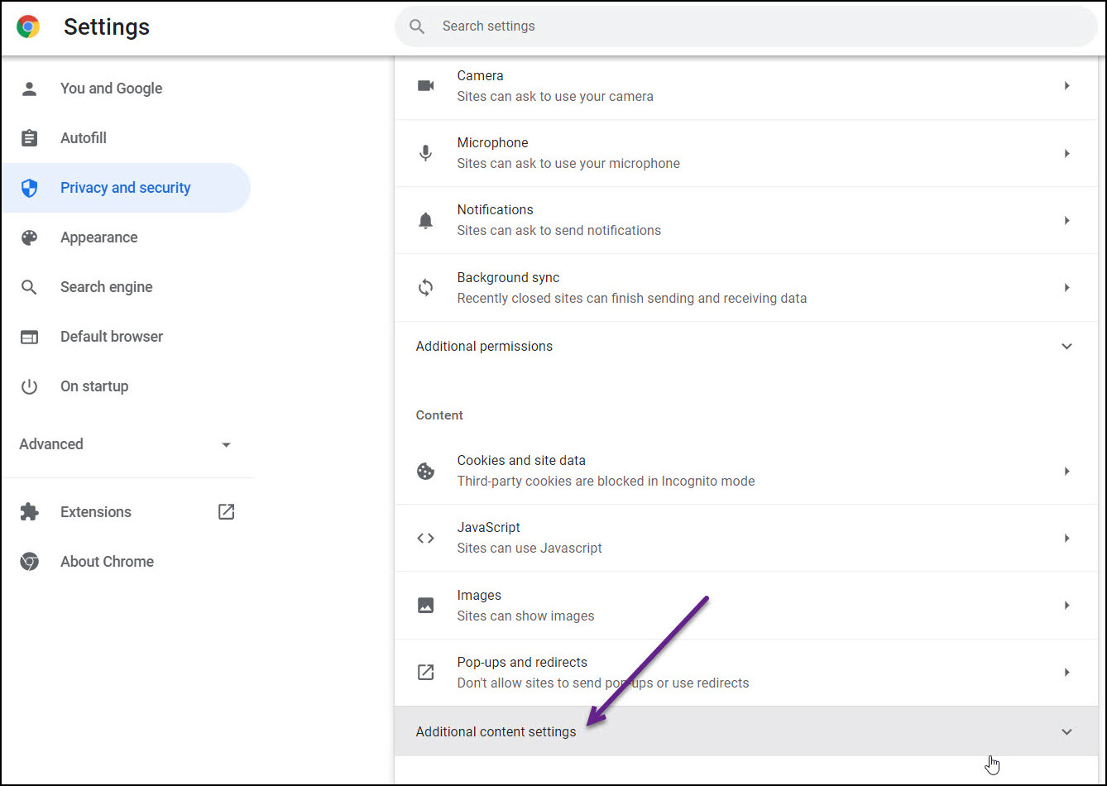Open the You and Google section

point(126,89)
